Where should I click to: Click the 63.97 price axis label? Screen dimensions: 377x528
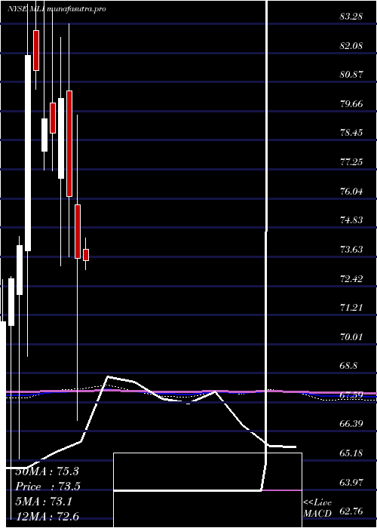351,483
